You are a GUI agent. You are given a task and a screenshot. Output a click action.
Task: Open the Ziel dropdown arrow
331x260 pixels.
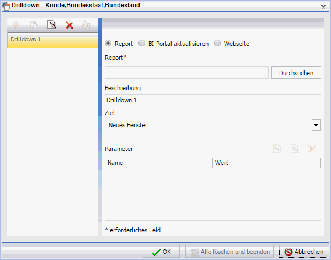(x=316, y=125)
